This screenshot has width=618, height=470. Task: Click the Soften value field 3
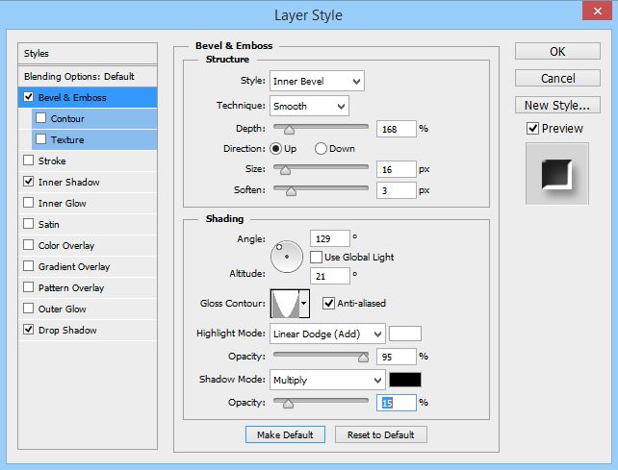397,190
